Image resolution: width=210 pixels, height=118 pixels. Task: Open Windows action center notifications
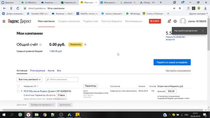click(x=205, y=115)
